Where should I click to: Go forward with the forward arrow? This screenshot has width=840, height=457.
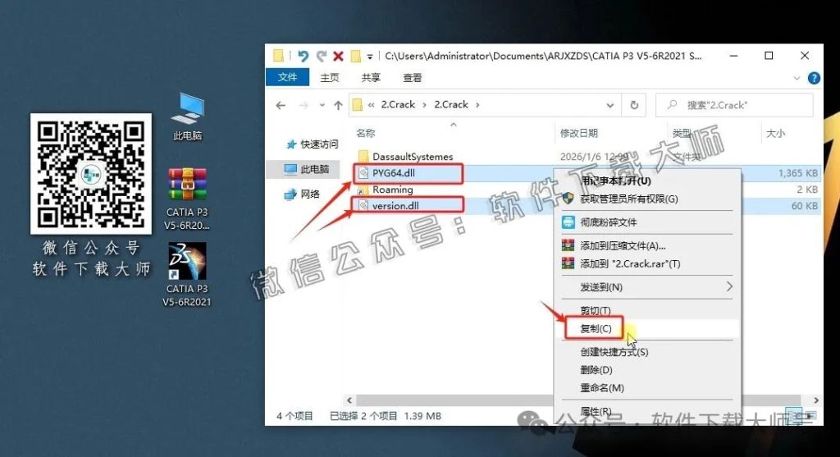pyautogui.click(x=304, y=105)
